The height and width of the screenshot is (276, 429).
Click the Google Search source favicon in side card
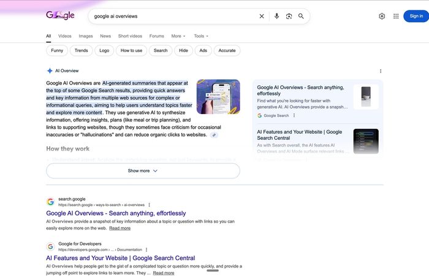coord(259,115)
